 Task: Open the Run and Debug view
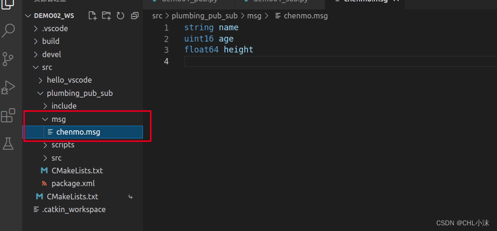click(x=8, y=87)
